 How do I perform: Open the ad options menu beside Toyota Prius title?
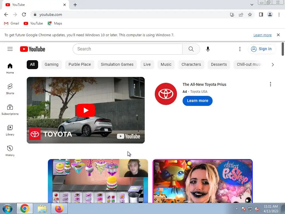coord(271,84)
